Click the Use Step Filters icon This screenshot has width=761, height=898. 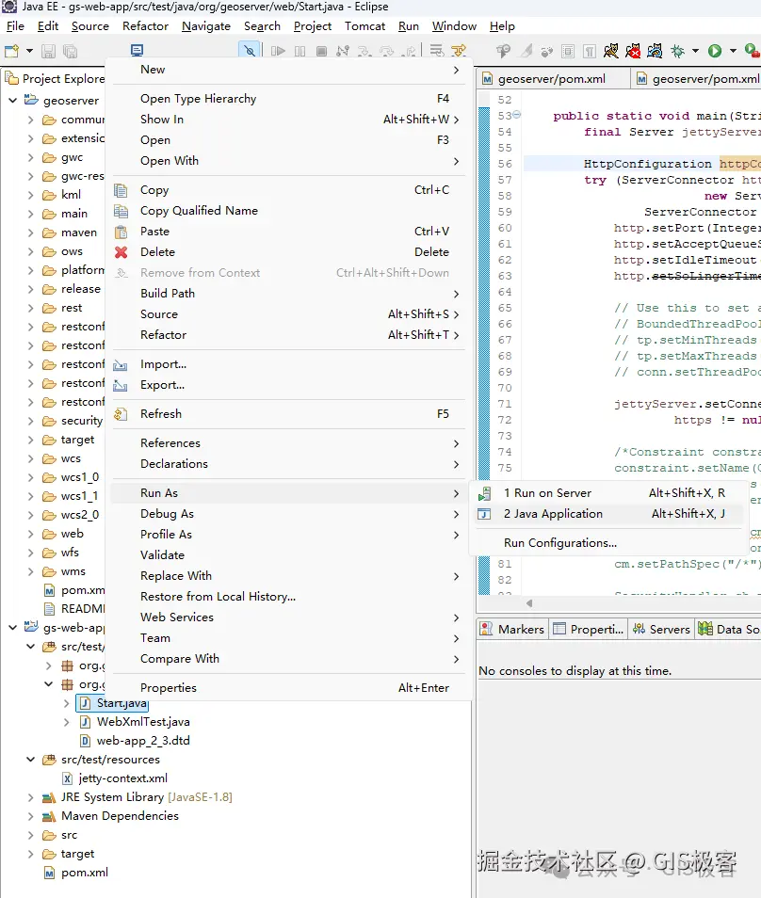459,51
